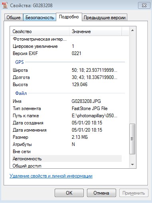
Task: Click Дата создания value 05/01/20 18:15
Action: tap(87, 123)
